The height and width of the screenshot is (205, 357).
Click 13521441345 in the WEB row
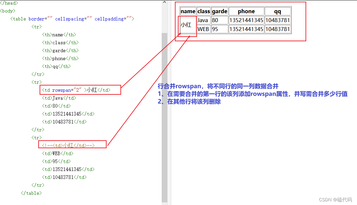pyautogui.click(x=246, y=29)
